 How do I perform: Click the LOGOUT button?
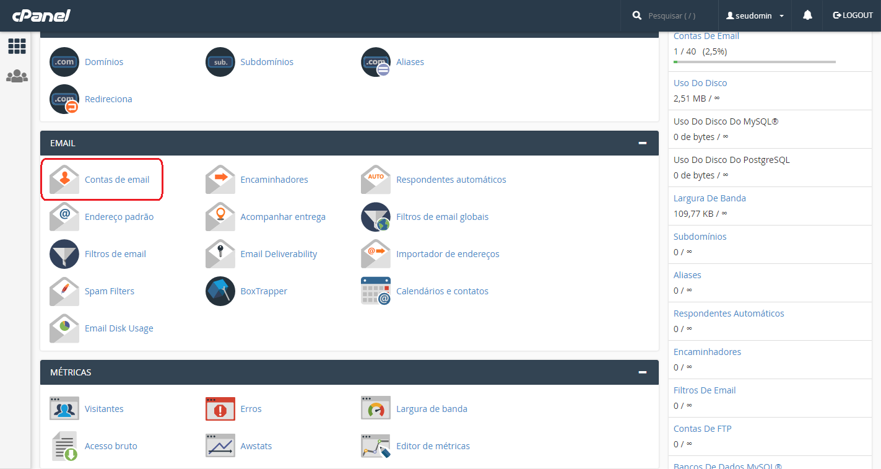click(x=853, y=15)
